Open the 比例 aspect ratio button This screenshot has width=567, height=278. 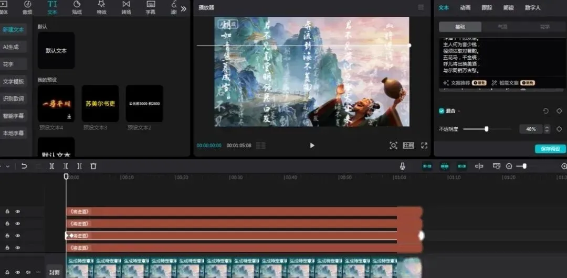[x=408, y=146]
